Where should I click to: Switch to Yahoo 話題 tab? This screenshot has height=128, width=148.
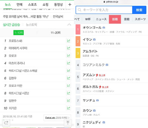[115, 19]
